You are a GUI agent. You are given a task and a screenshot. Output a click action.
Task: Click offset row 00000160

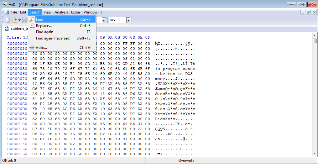pos(17,154)
